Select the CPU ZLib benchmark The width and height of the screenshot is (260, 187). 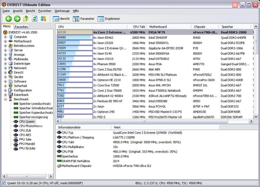click(25, 131)
